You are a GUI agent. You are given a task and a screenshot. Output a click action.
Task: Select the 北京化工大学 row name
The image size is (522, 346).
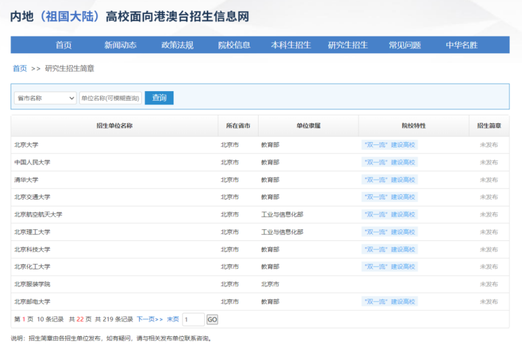click(x=32, y=266)
